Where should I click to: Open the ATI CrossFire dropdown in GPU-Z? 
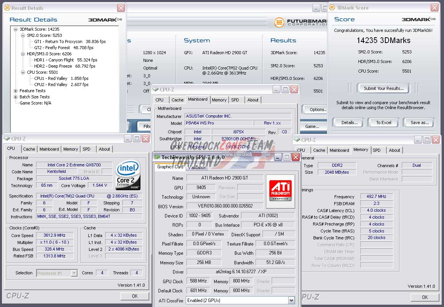291,300
